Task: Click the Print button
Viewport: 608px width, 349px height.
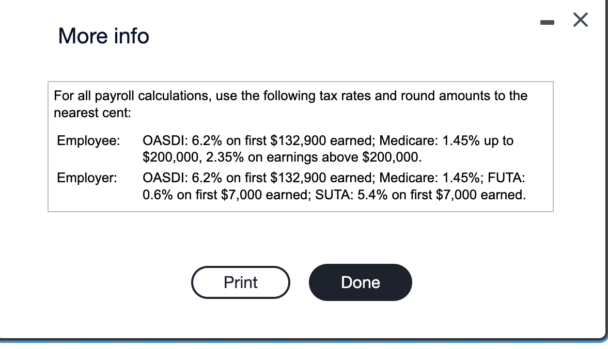Action: click(241, 282)
